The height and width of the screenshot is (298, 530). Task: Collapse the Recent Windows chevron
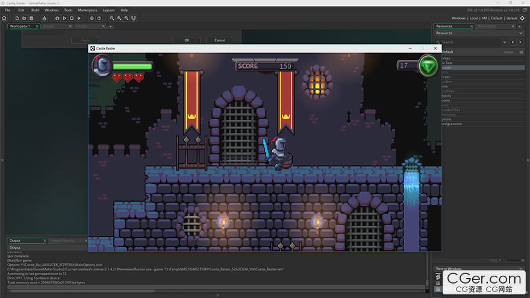(520, 269)
